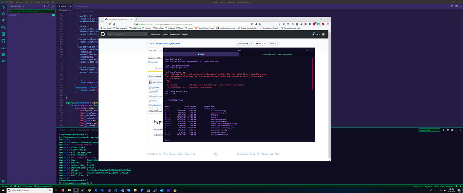
Task: Open the Firefox hamburger menu
Action: (x=327, y=24)
